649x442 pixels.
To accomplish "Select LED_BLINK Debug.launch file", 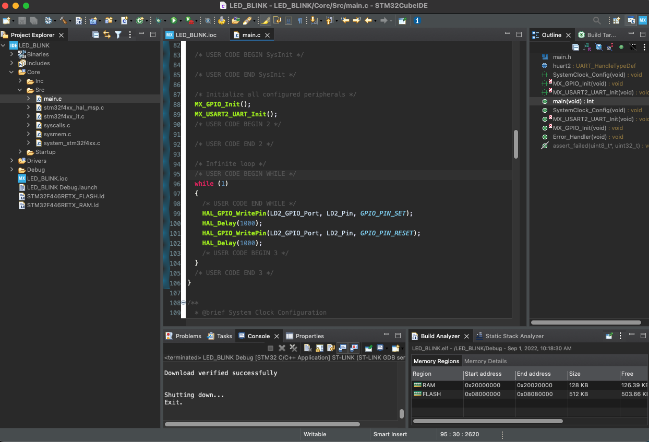I will [x=62, y=187].
